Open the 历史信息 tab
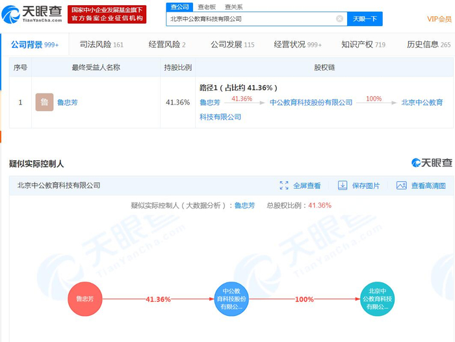 (x=428, y=45)
